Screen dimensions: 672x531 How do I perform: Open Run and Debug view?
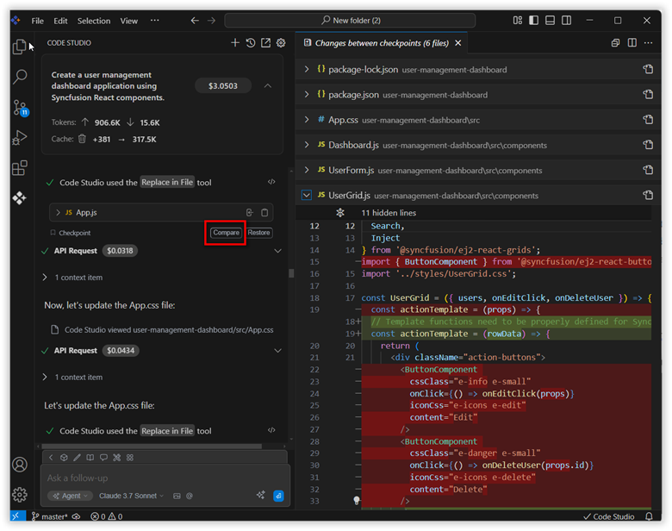(20, 138)
